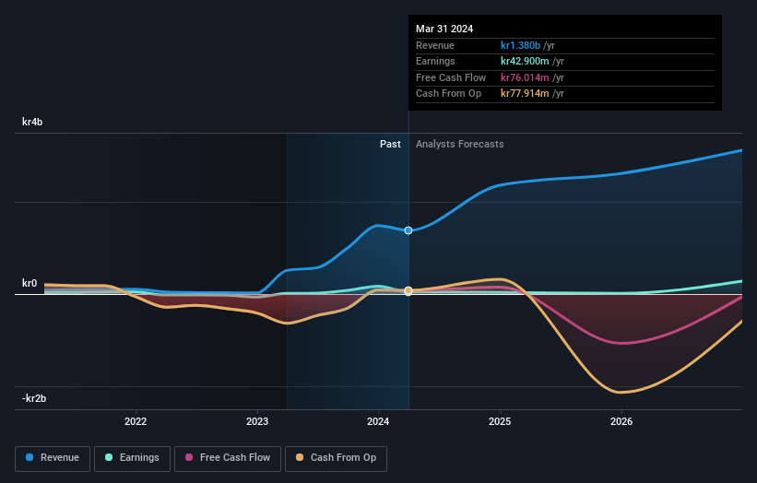Click the kr42.900m earnings value
This screenshot has height=483, width=757.
click(525, 61)
